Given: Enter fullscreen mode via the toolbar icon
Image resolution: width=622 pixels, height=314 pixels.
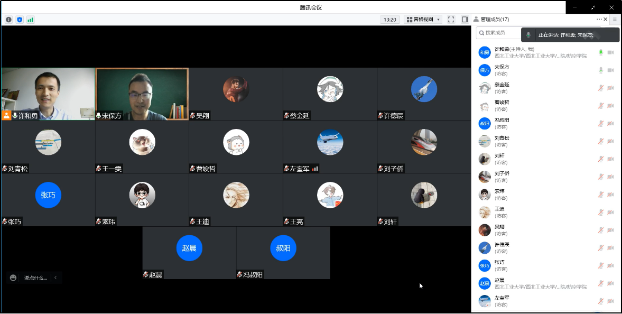Looking at the screenshot, I should (x=451, y=20).
